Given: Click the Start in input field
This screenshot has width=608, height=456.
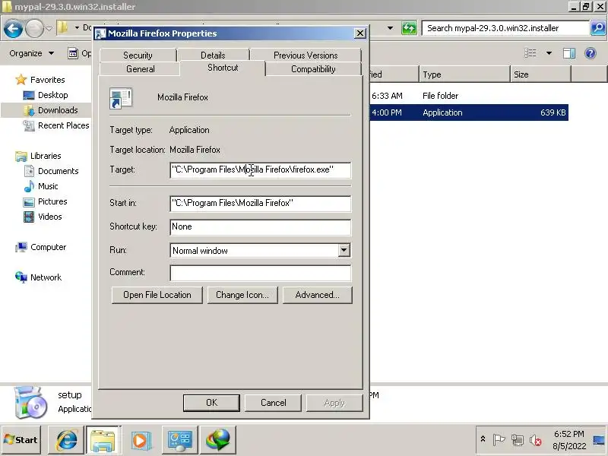Looking at the screenshot, I should (260, 203).
